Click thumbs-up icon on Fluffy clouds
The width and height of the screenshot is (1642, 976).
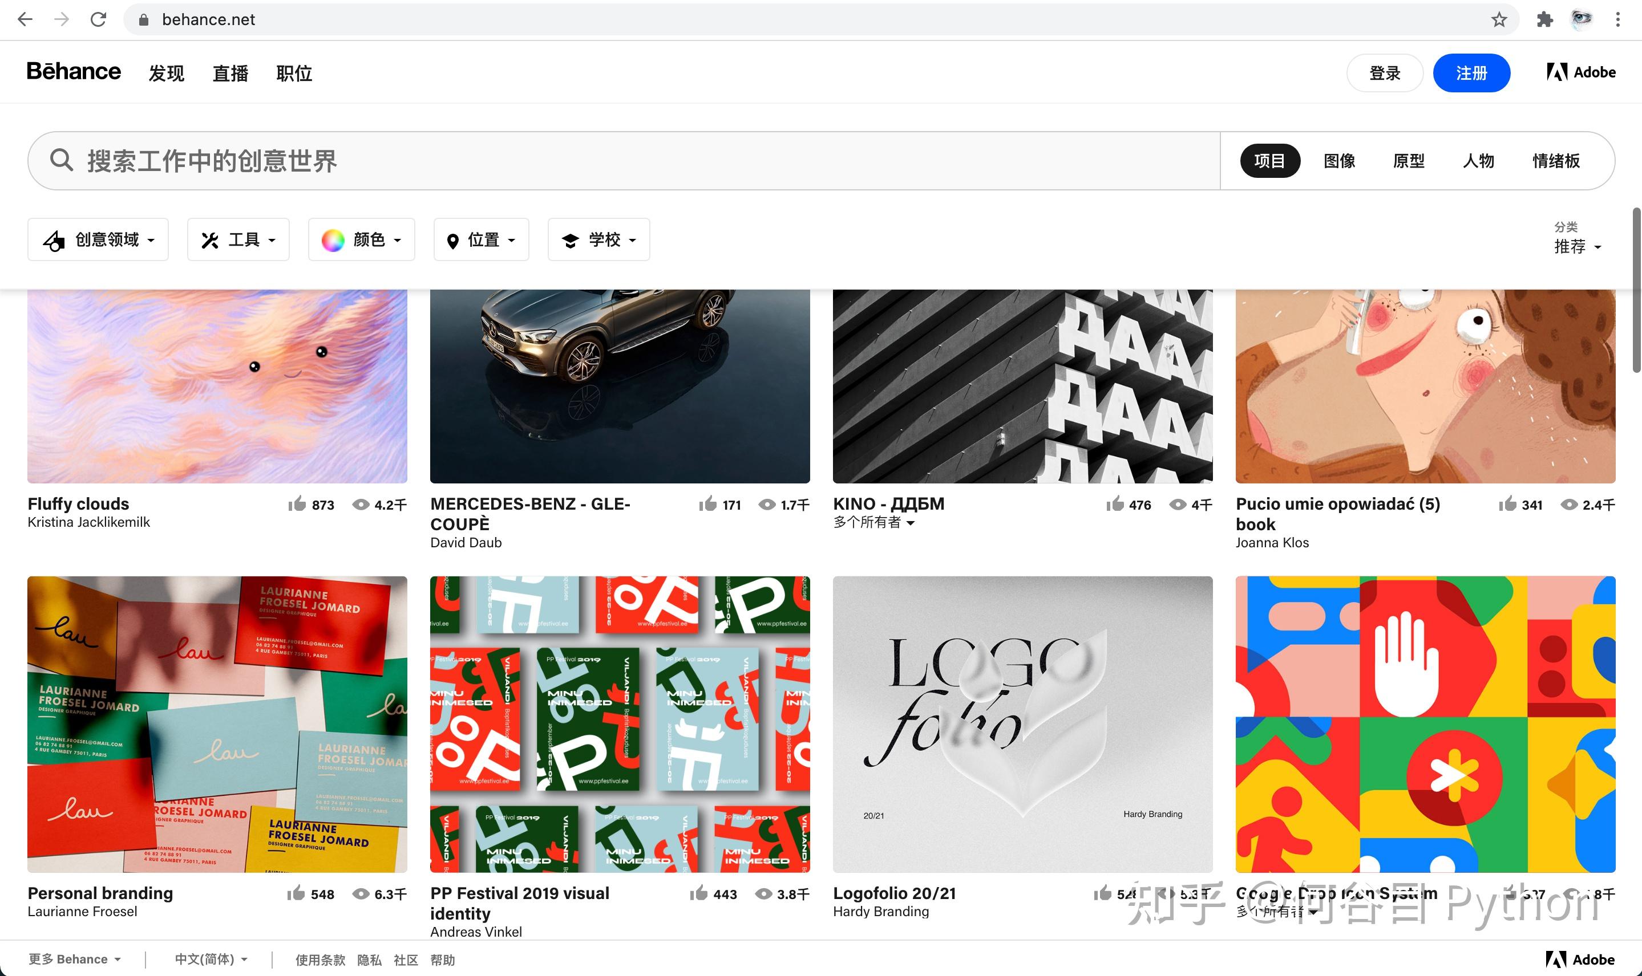click(297, 504)
